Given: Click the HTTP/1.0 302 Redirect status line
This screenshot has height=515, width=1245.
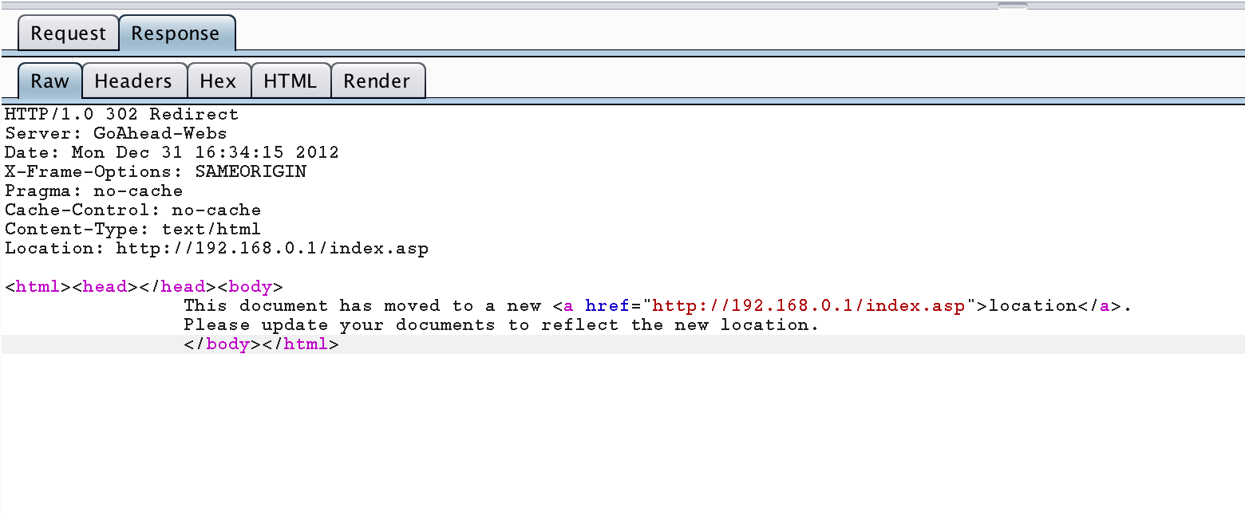Looking at the screenshot, I should pyautogui.click(x=121, y=114).
